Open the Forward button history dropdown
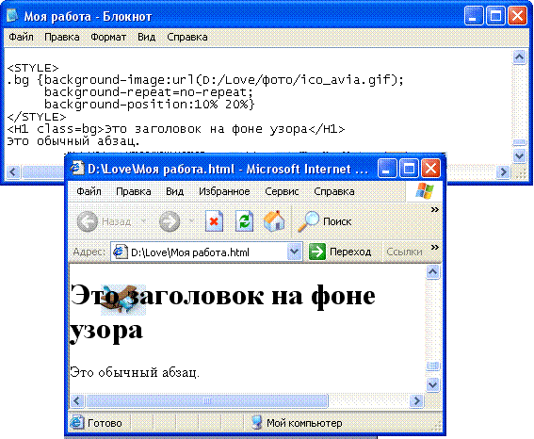Image resolution: width=534 pixels, height=439 pixels. (x=191, y=221)
